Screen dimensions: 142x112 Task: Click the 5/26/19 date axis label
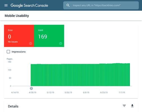tap(68, 92)
